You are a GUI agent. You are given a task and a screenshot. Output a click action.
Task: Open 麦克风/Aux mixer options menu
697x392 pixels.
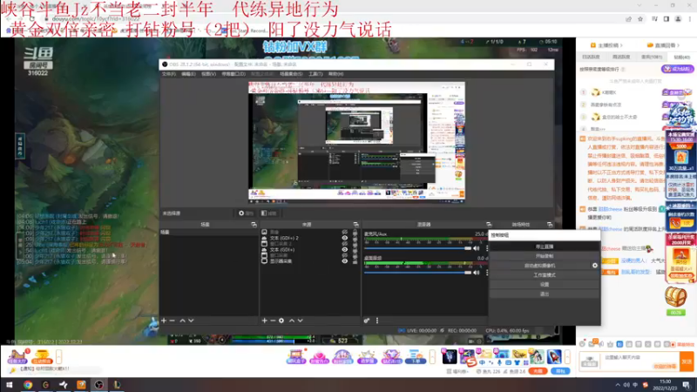487,248
